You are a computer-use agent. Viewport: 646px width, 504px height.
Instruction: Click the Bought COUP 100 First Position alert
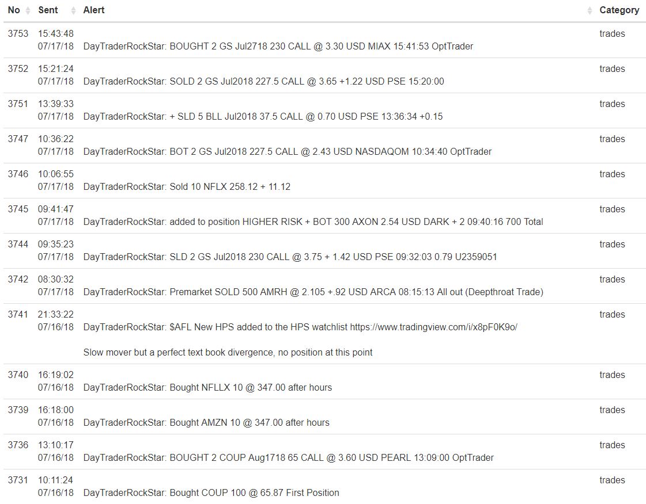coord(211,493)
